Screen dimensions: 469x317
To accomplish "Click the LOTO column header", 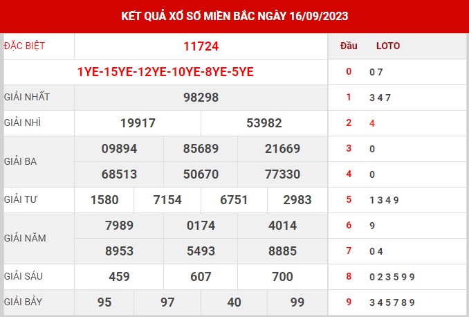I will [x=388, y=46].
